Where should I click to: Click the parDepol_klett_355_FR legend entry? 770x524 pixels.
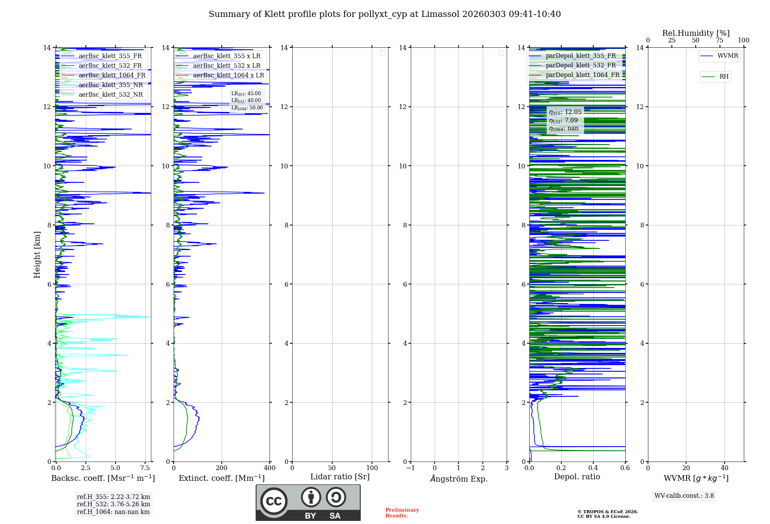(581, 56)
